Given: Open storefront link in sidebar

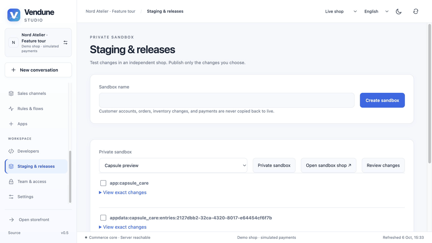Looking at the screenshot, I should pyautogui.click(x=38, y=219).
